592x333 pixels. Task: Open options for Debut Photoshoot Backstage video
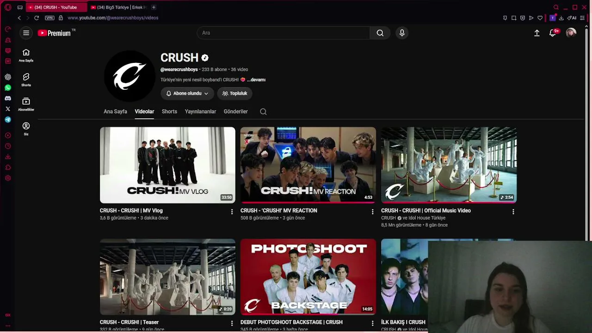click(373, 323)
